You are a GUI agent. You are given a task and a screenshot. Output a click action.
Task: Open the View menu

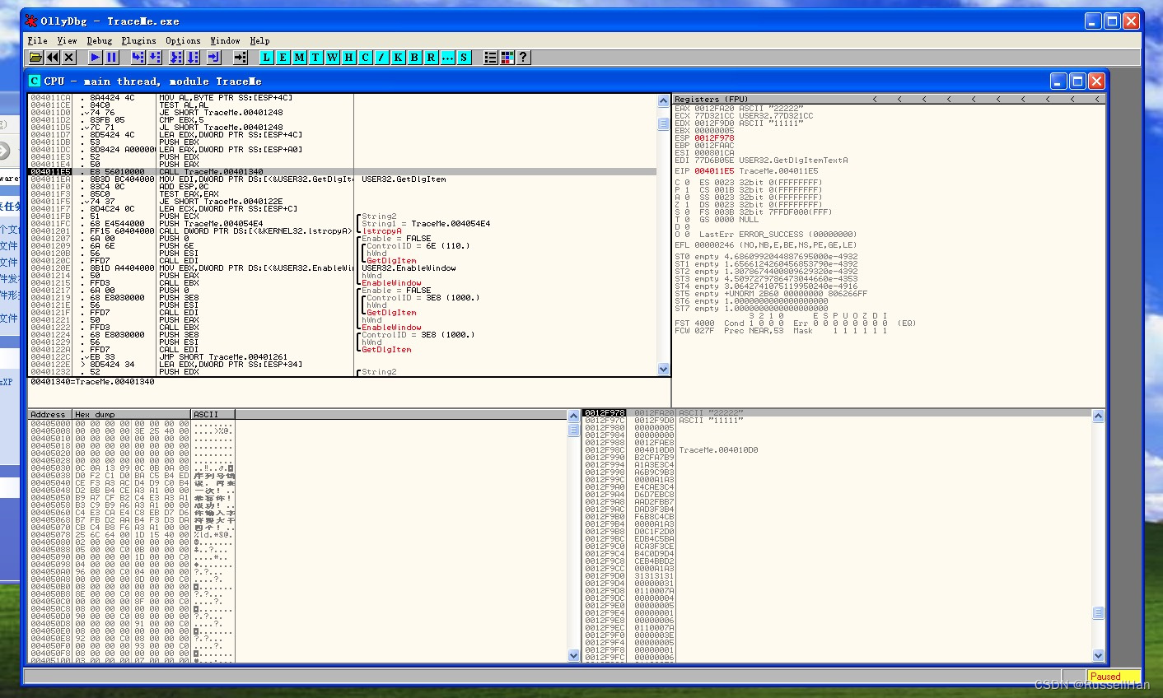[x=67, y=40]
